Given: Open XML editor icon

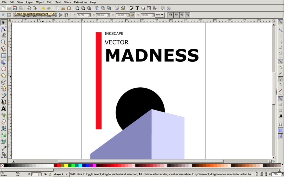Looking at the screenshot, I should pos(149,8).
